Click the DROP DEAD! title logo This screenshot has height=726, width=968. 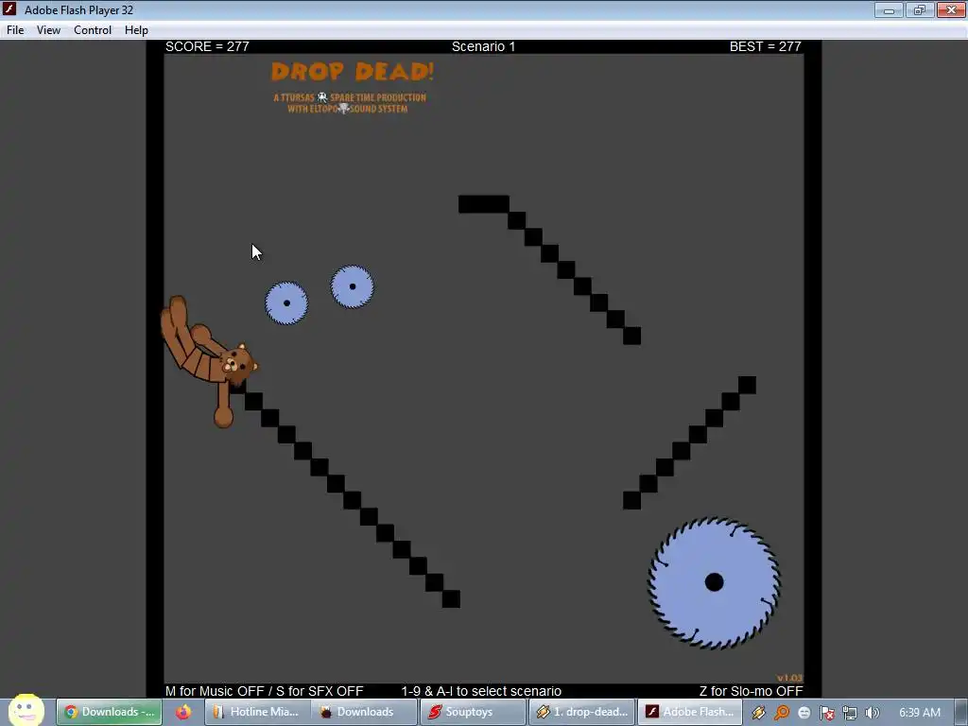pos(353,72)
